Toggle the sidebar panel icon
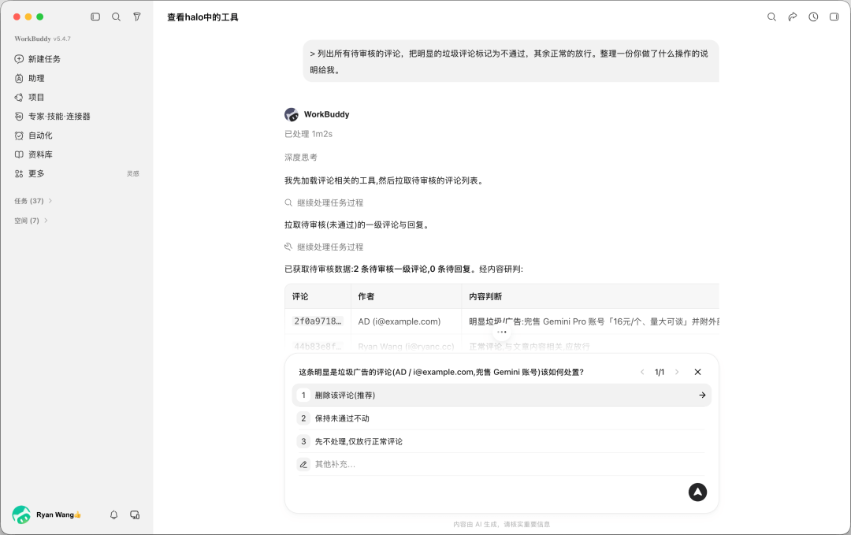The image size is (851, 535). point(95,17)
